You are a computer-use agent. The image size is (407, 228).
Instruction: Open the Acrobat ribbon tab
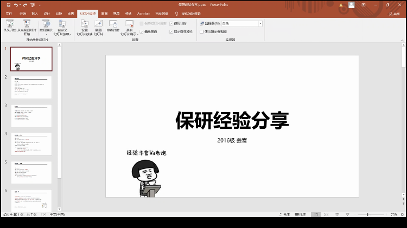click(143, 13)
